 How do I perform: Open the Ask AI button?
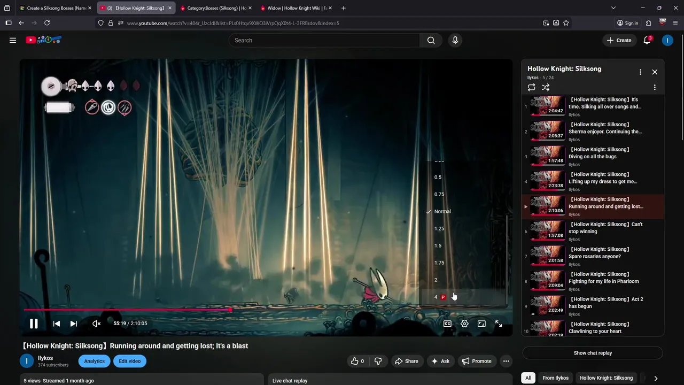pos(441,361)
